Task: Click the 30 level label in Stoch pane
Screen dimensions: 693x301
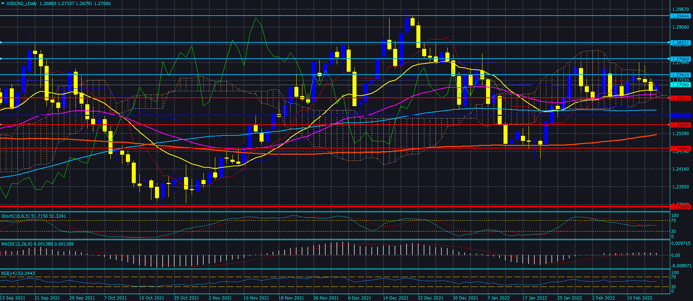Action: click(673, 231)
